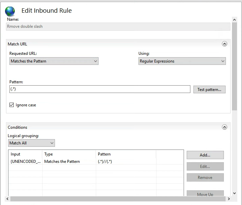Click the horizontal scrollbar right arrow
Screen dimensions: 242x205
click(x=229, y=199)
